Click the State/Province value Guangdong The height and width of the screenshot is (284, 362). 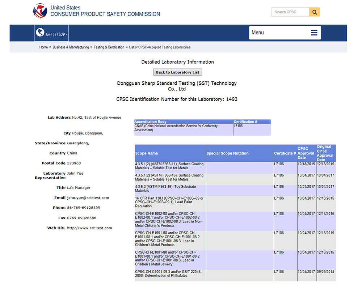[x=78, y=143]
